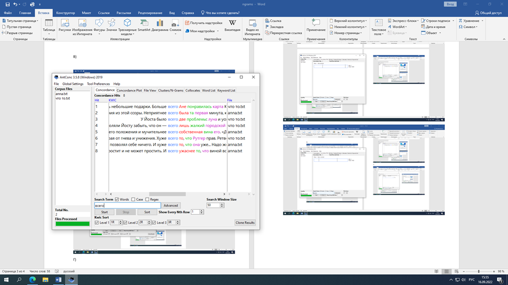Image resolution: width=508 pixels, height=285 pixels.
Task: Open Global Settings menu in AntConc
Action: tap(73, 84)
